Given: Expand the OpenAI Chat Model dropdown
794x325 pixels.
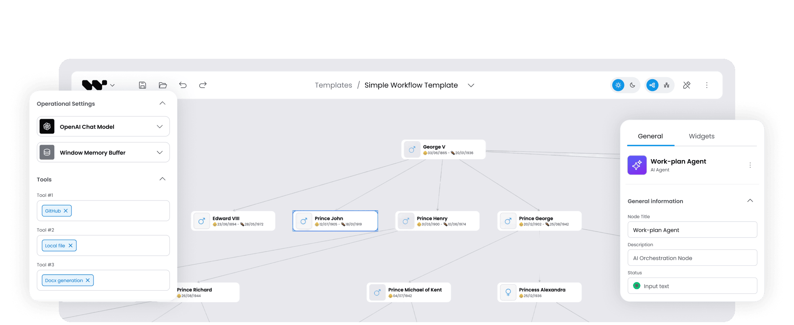Looking at the screenshot, I should (160, 127).
